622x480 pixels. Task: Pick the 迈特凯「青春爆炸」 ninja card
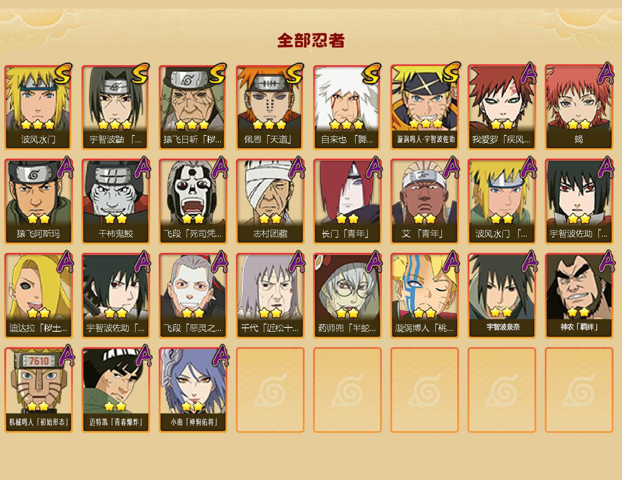point(116,390)
